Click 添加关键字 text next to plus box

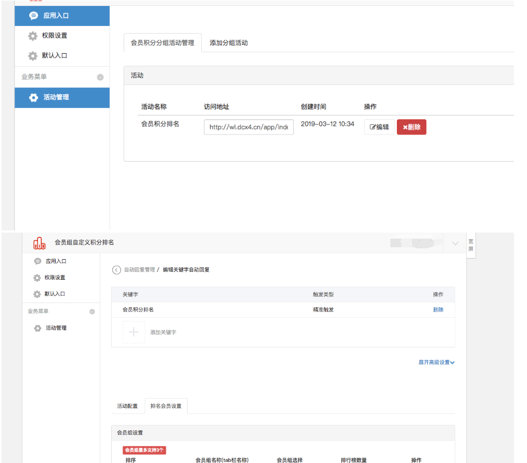point(163,332)
